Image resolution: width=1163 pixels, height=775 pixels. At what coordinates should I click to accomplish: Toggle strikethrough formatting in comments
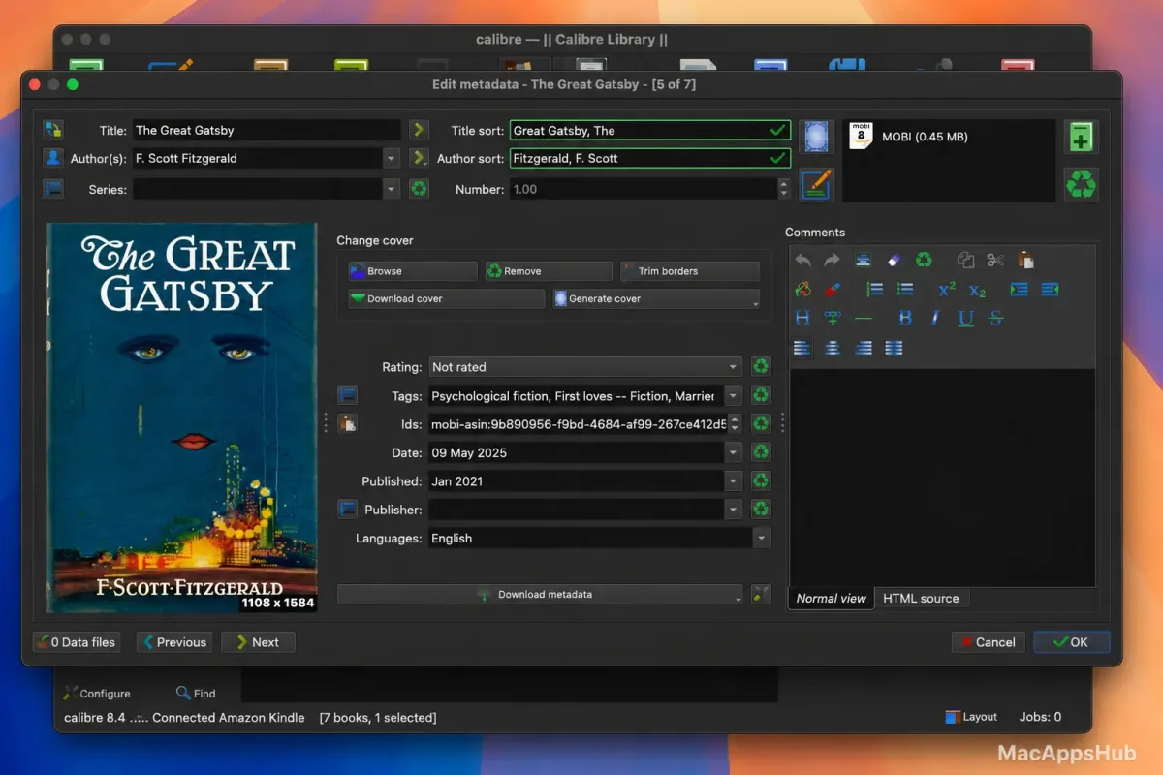(995, 318)
